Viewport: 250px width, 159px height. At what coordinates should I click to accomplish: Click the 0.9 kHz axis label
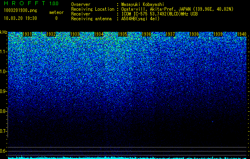pos(3,91)
